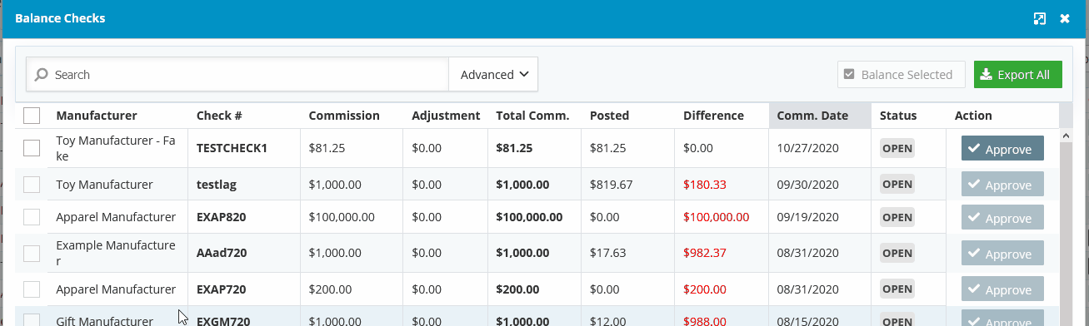The width and height of the screenshot is (1089, 326).
Task: Expand the Balance Checks dialog window
Action: tap(1039, 18)
